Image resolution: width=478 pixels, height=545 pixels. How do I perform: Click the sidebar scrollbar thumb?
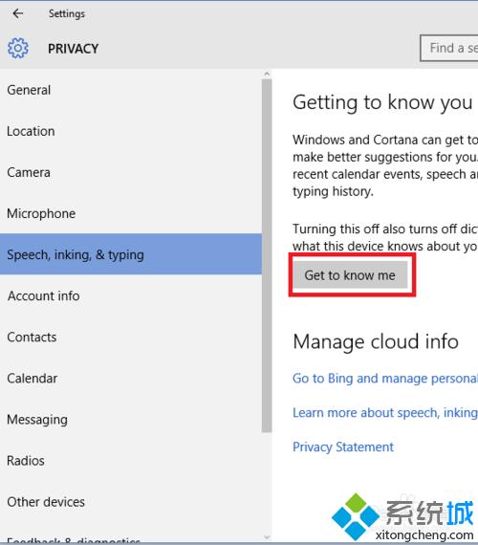pos(267,256)
